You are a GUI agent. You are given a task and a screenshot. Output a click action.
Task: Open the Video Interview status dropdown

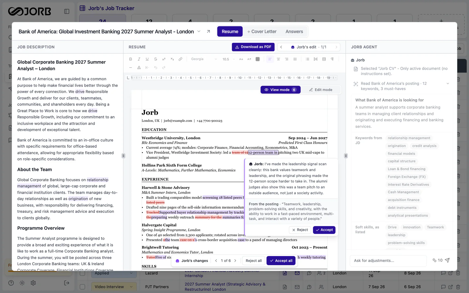(x=113, y=287)
